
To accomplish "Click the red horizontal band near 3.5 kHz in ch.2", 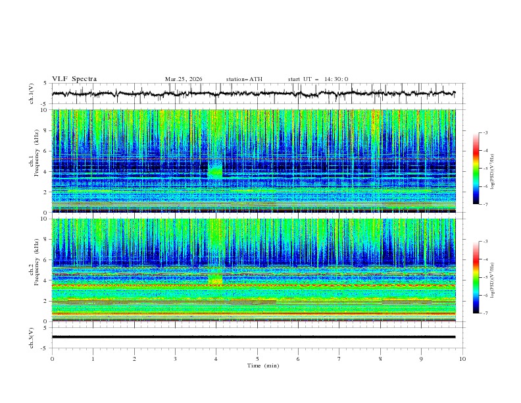I will pos(253,285).
